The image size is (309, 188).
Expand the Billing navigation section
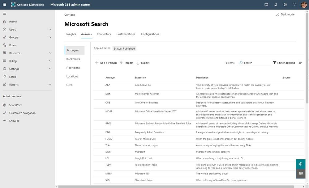pos(50,61)
